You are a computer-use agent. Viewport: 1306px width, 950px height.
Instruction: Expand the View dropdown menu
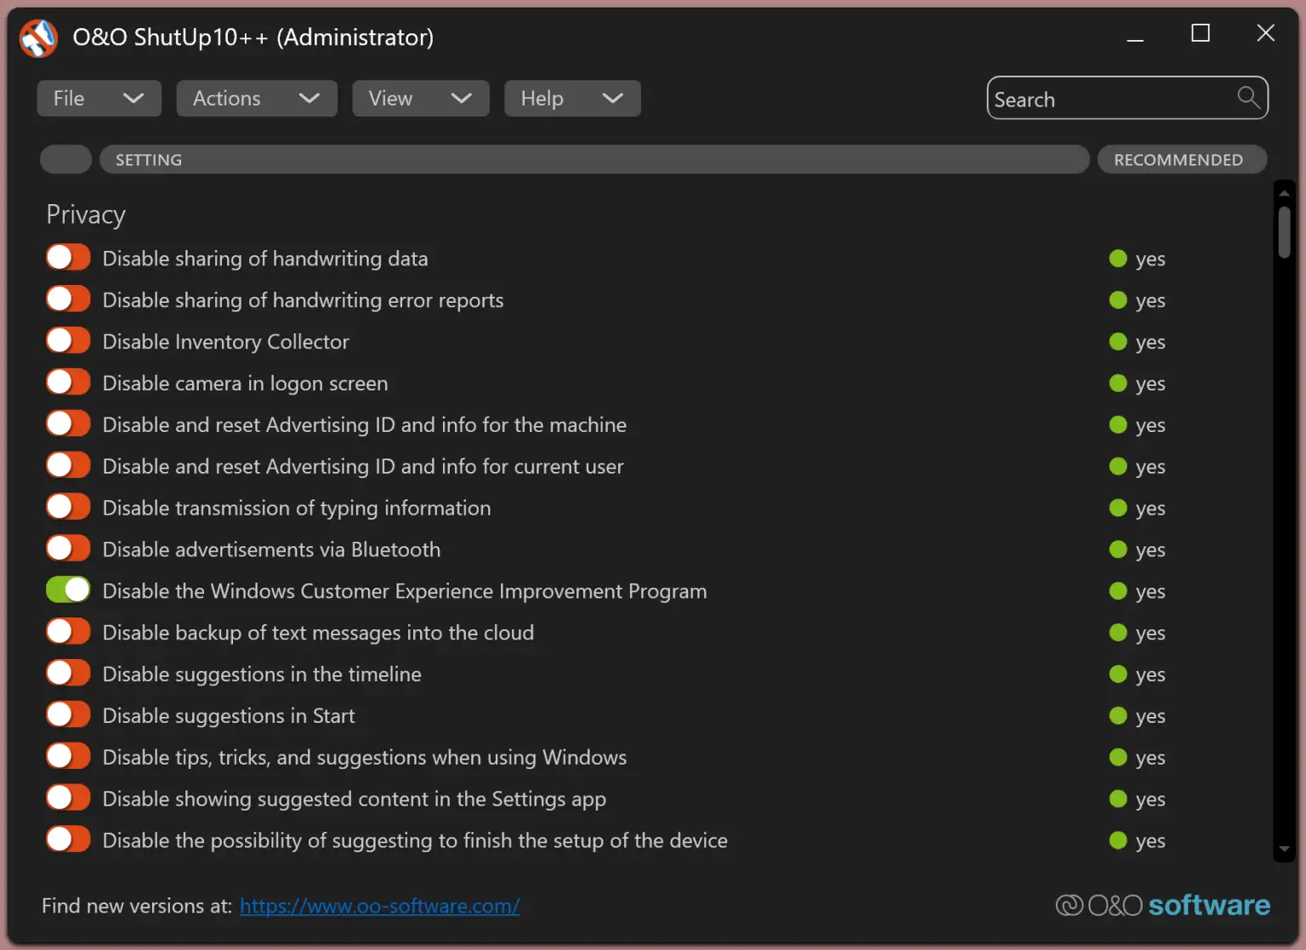(421, 99)
